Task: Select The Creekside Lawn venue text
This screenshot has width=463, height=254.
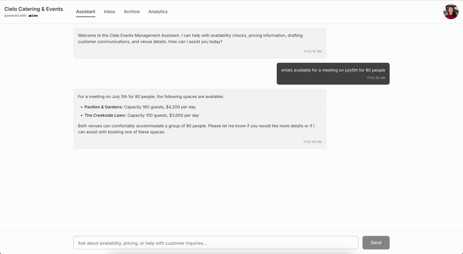Action: 105,115
